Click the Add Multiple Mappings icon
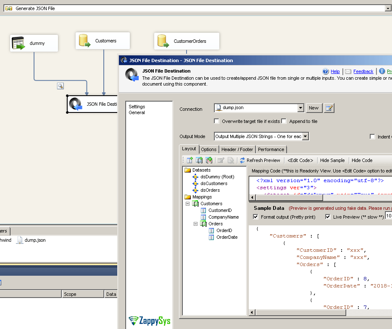Viewport: 392px width, 329px height. 209,160
